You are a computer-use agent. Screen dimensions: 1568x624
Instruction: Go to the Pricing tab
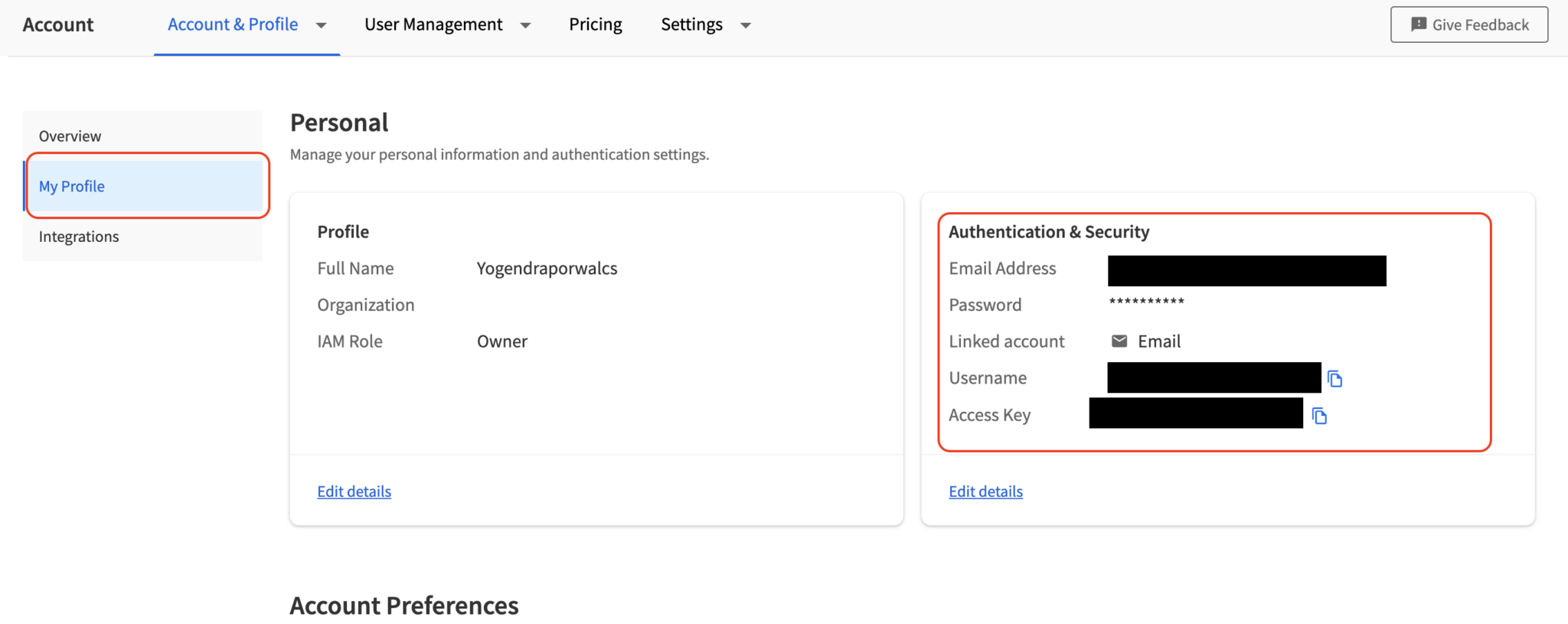click(595, 25)
